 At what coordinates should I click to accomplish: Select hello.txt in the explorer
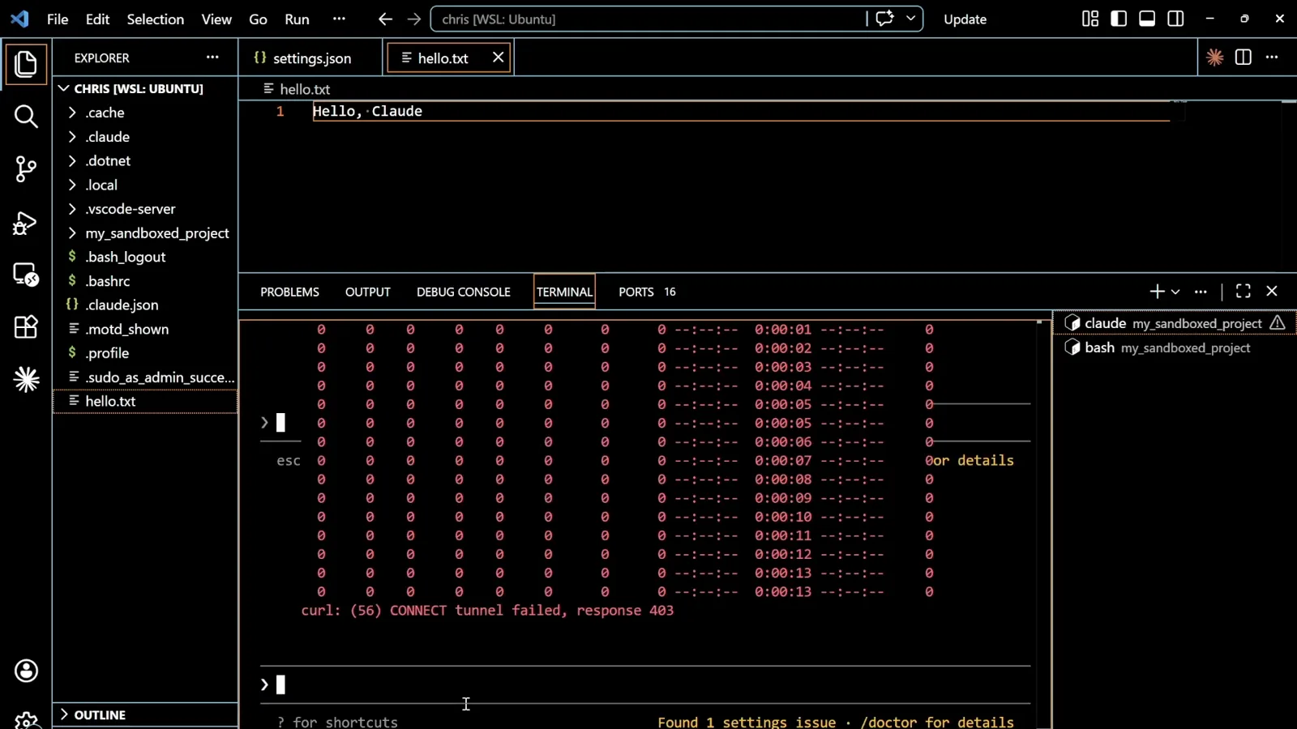coord(145,401)
